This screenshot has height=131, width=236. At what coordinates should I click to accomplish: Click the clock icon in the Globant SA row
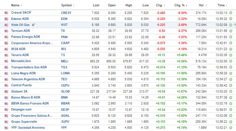tap(230, 91)
